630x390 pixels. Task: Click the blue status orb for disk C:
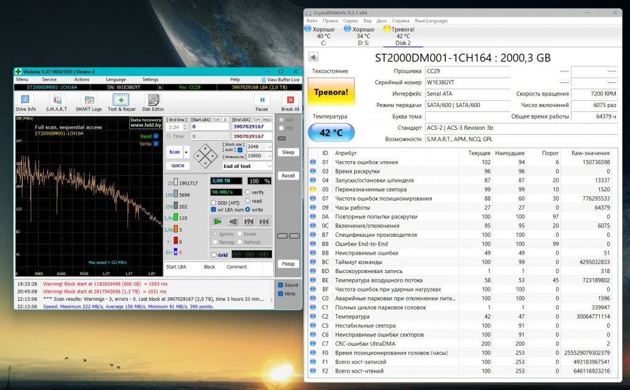tap(308, 28)
